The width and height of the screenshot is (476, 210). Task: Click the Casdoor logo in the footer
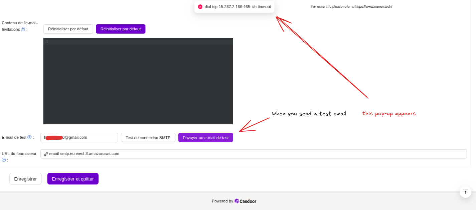[x=245, y=201]
